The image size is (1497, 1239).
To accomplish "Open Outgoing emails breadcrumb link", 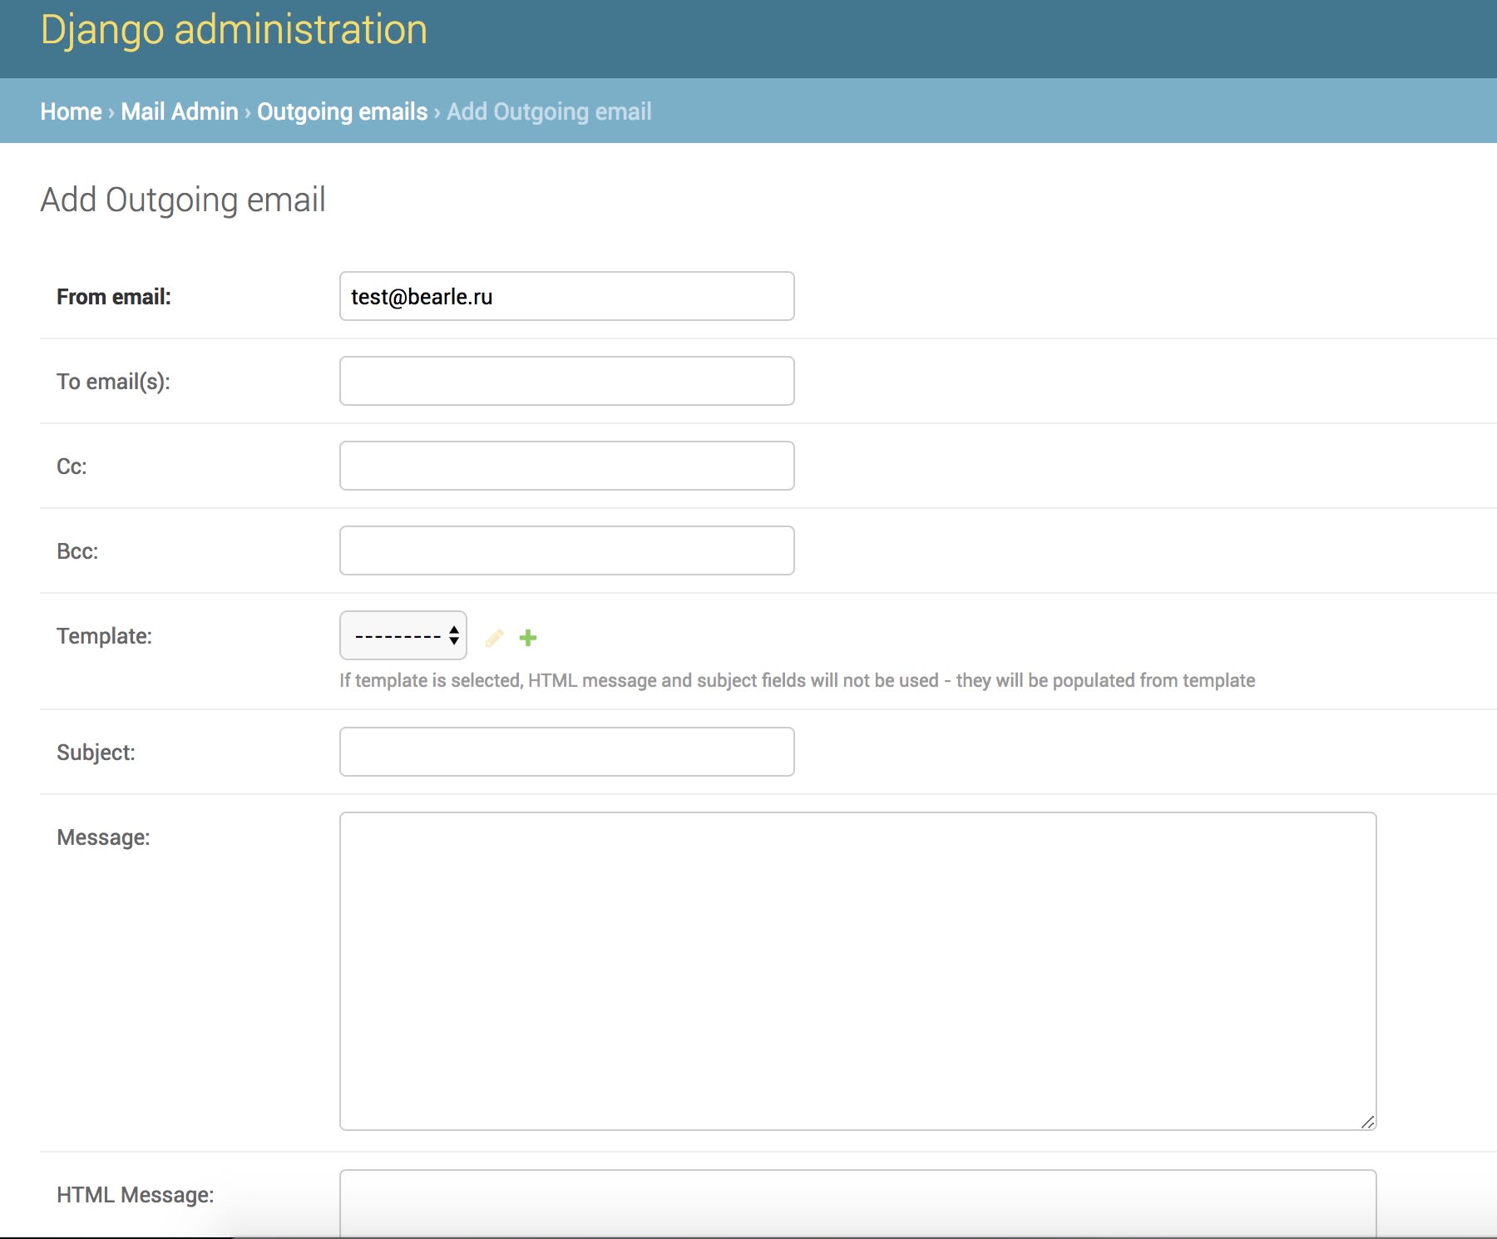I will [x=342, y=111].
